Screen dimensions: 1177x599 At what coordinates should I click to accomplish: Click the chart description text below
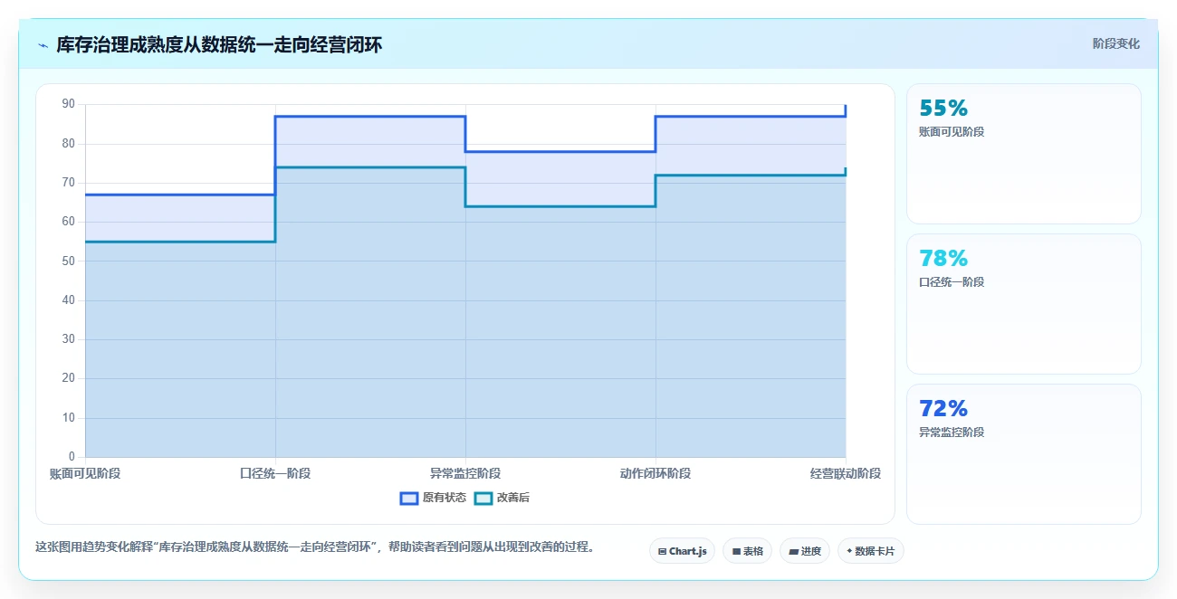[x=314, y=547]
